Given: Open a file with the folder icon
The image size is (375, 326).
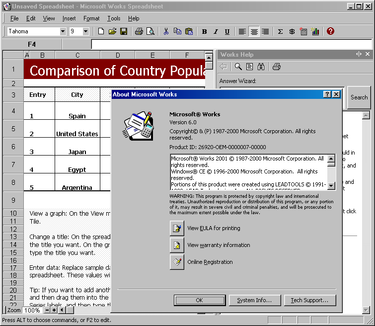Looking at the screenshot, I should 112,31.
